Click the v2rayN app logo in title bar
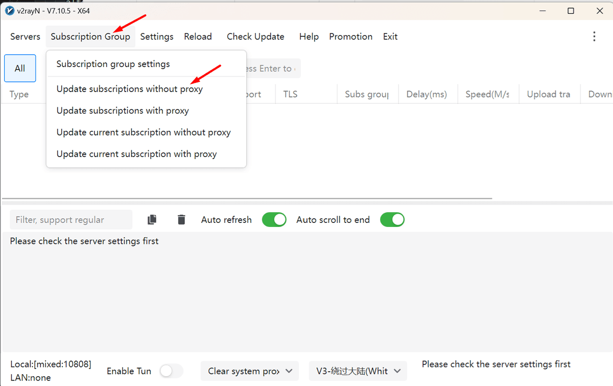This screenshot has width=613, height=386. click(x=9, y=10)
